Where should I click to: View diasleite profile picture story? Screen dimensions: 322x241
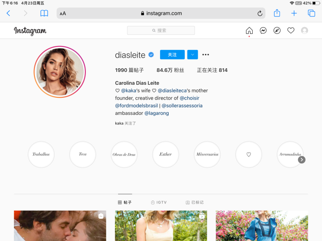click(x=59, y=72)
